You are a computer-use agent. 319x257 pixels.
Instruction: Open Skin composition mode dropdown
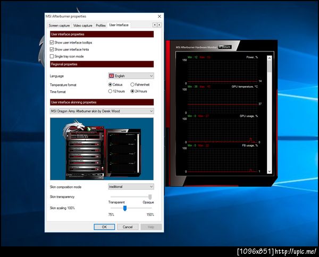pyautogui.click(x=131, y=186)
